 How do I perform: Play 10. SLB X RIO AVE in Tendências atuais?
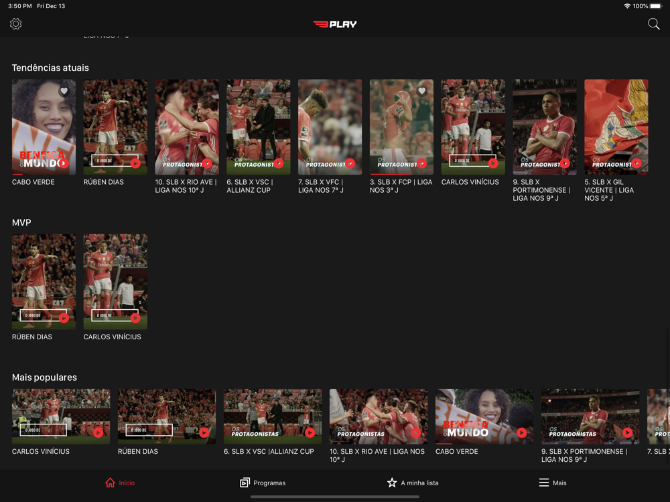[x=207, y=163]
